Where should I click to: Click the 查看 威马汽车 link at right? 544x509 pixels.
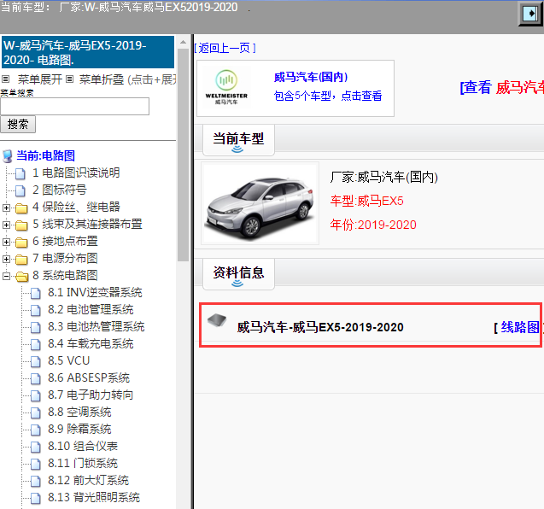[501, 87]
